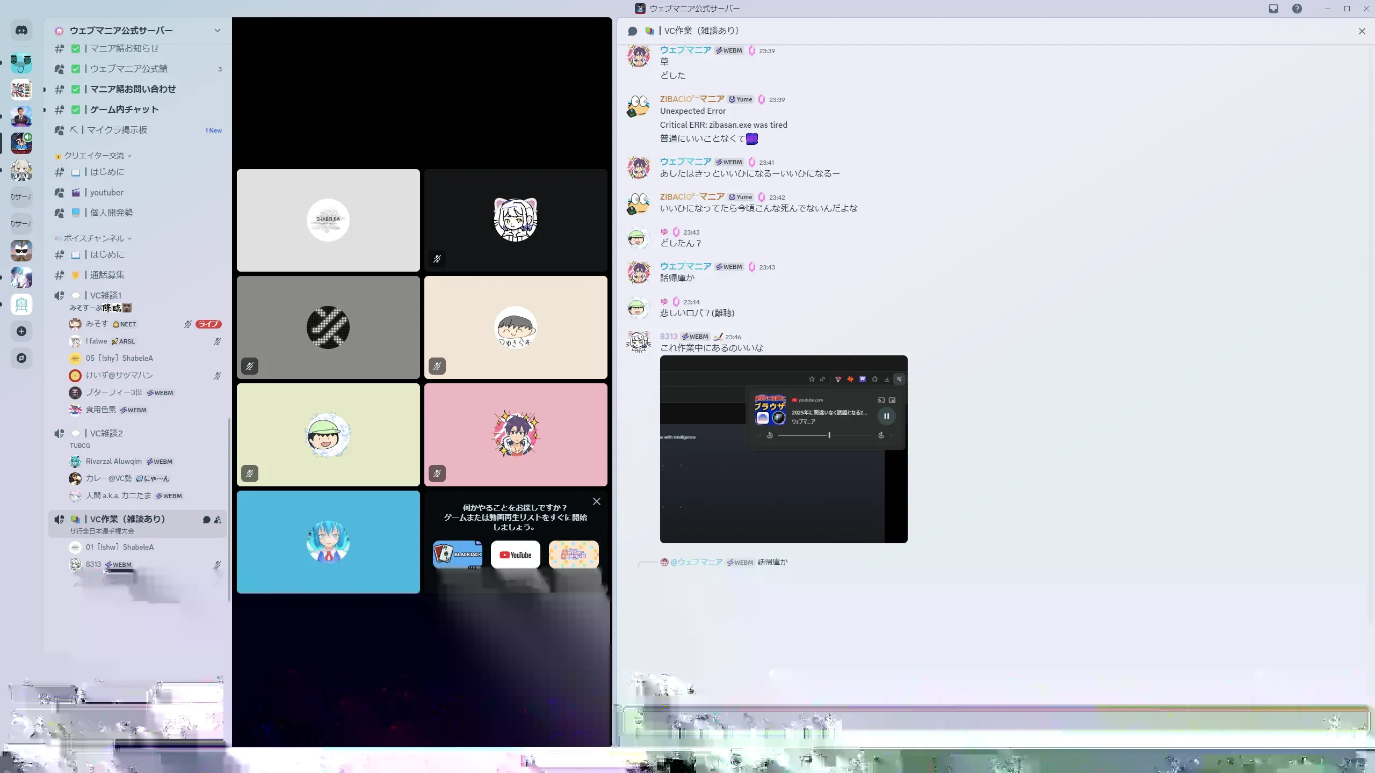Open the Explore servers compass icon
The height and width of the screenshot is (773, 1375).
[21, 358]
